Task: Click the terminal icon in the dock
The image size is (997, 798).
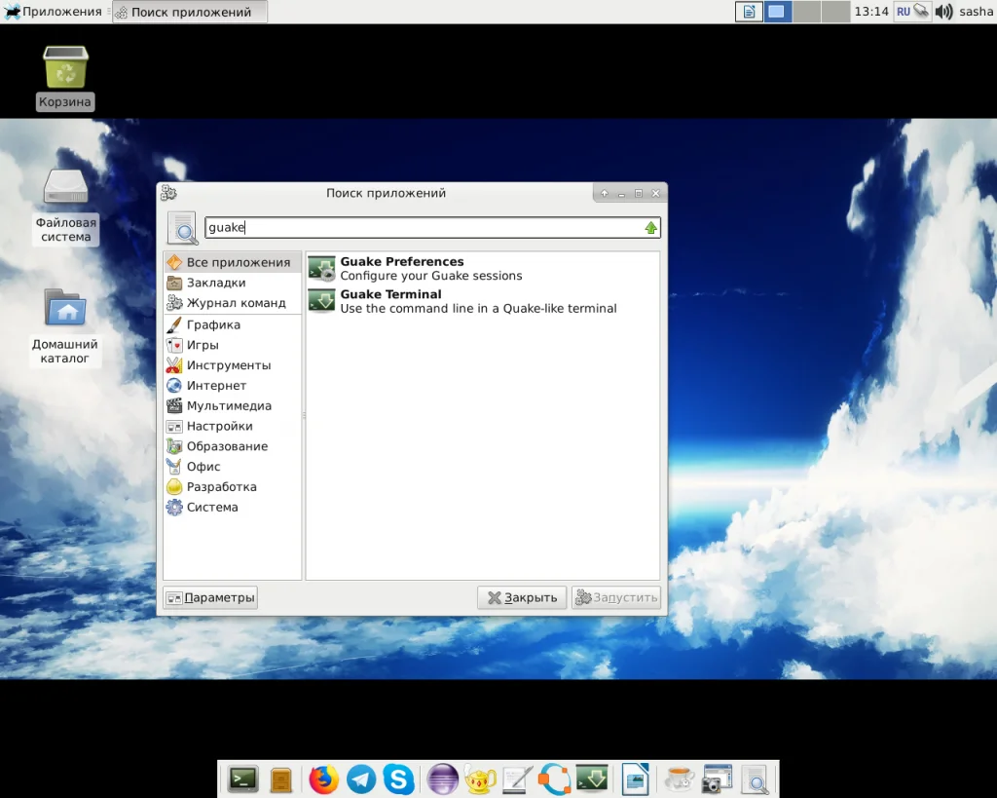Action: click(x=242, y=779)
